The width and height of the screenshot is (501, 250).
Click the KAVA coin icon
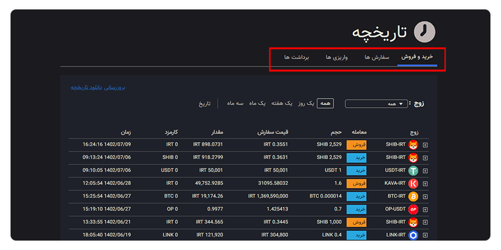[x=413, y=183]
